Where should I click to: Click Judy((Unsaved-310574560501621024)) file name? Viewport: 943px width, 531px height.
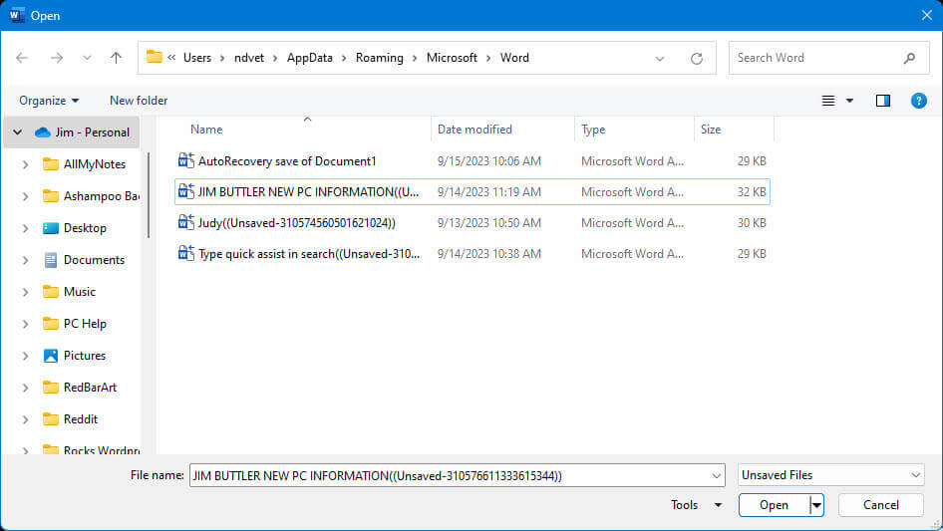click(296, 223)
